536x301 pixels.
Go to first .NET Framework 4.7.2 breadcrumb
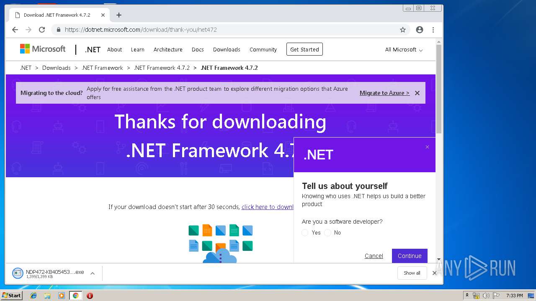(162, 68)
